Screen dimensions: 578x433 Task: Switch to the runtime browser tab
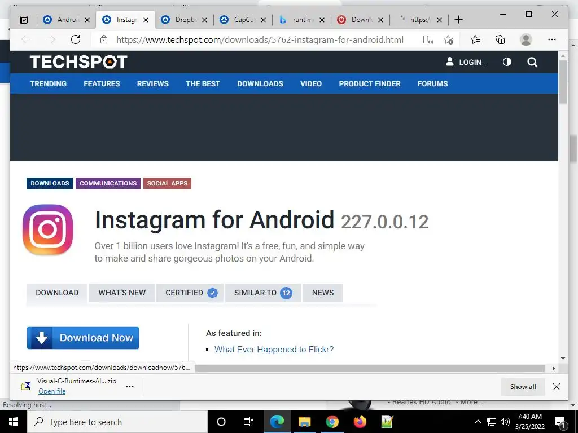303,20
